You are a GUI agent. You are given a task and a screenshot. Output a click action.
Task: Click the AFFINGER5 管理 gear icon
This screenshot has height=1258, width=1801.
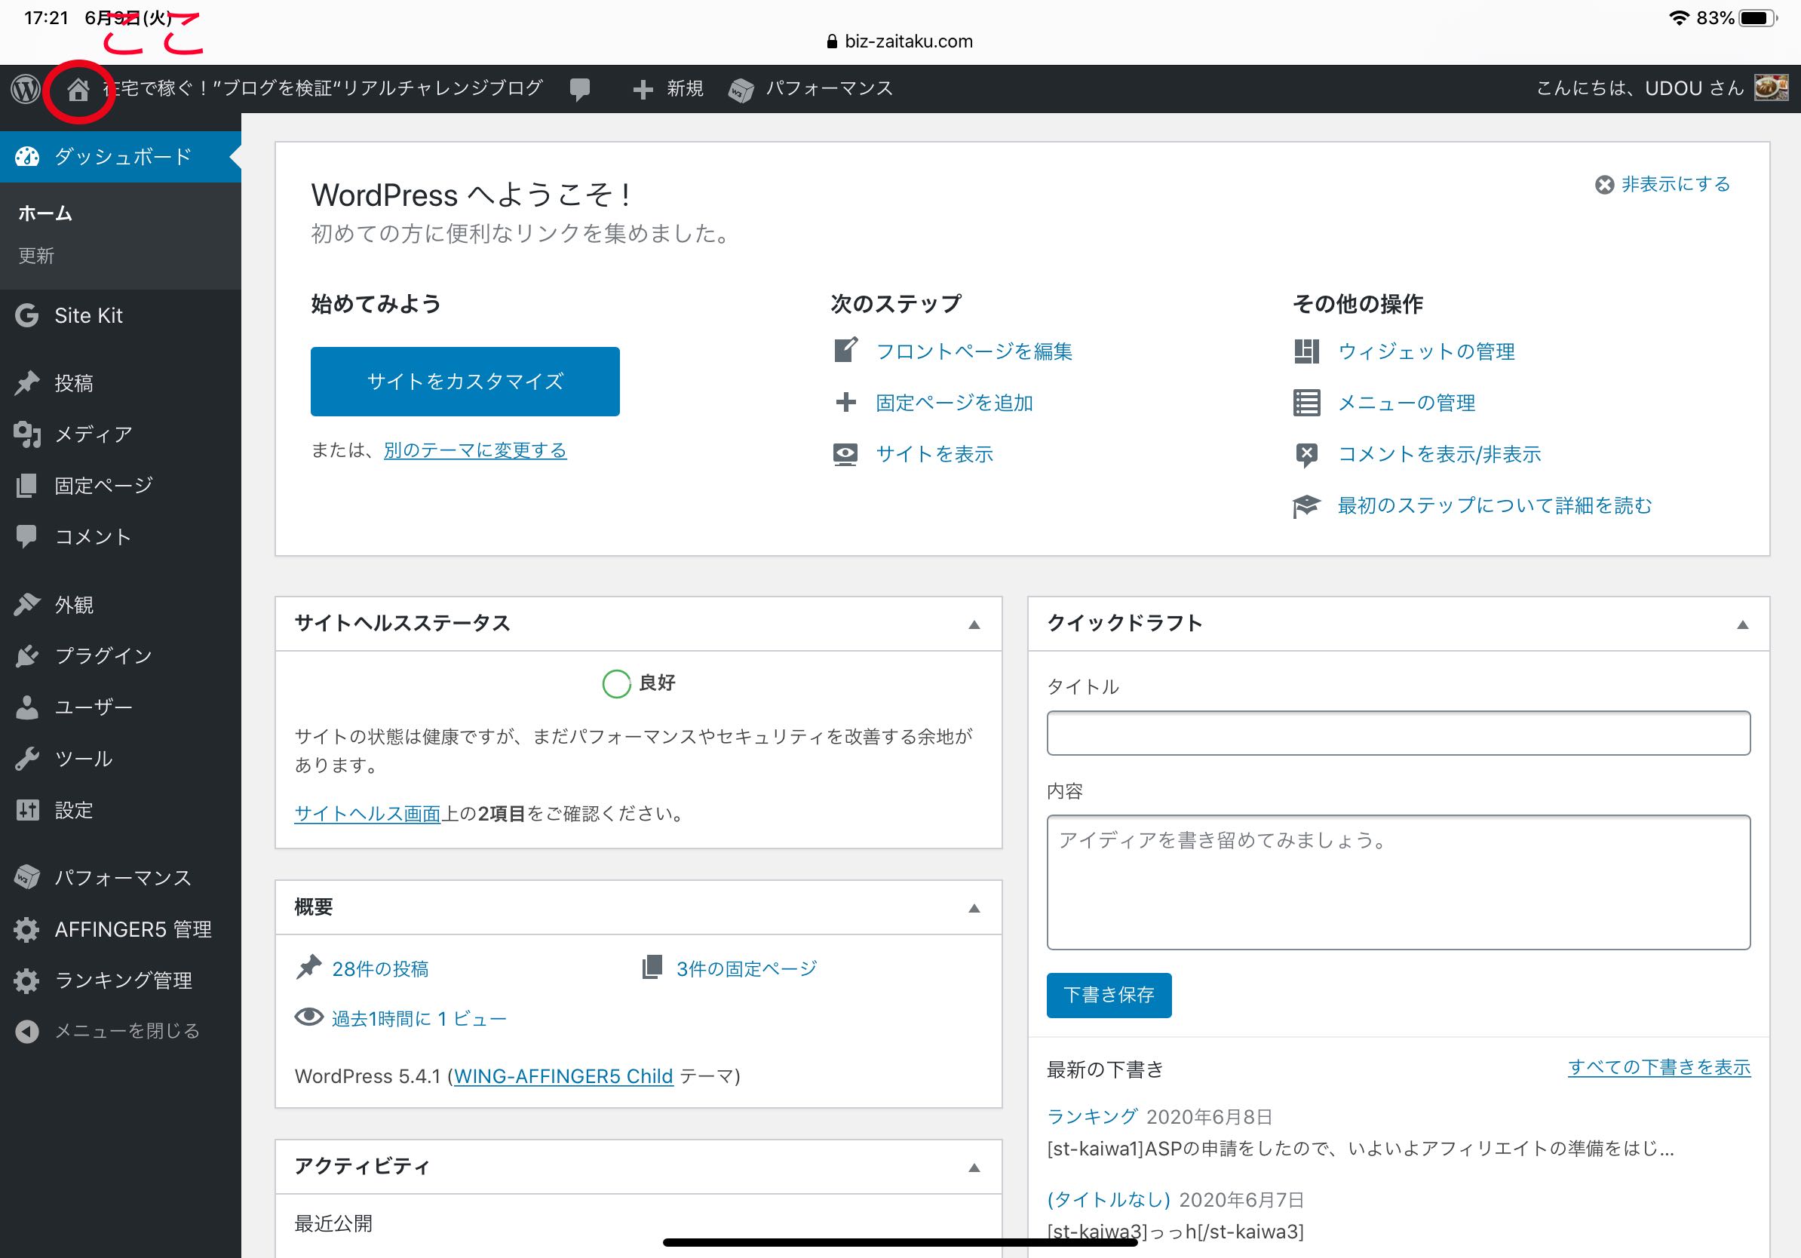pos(26,929)
